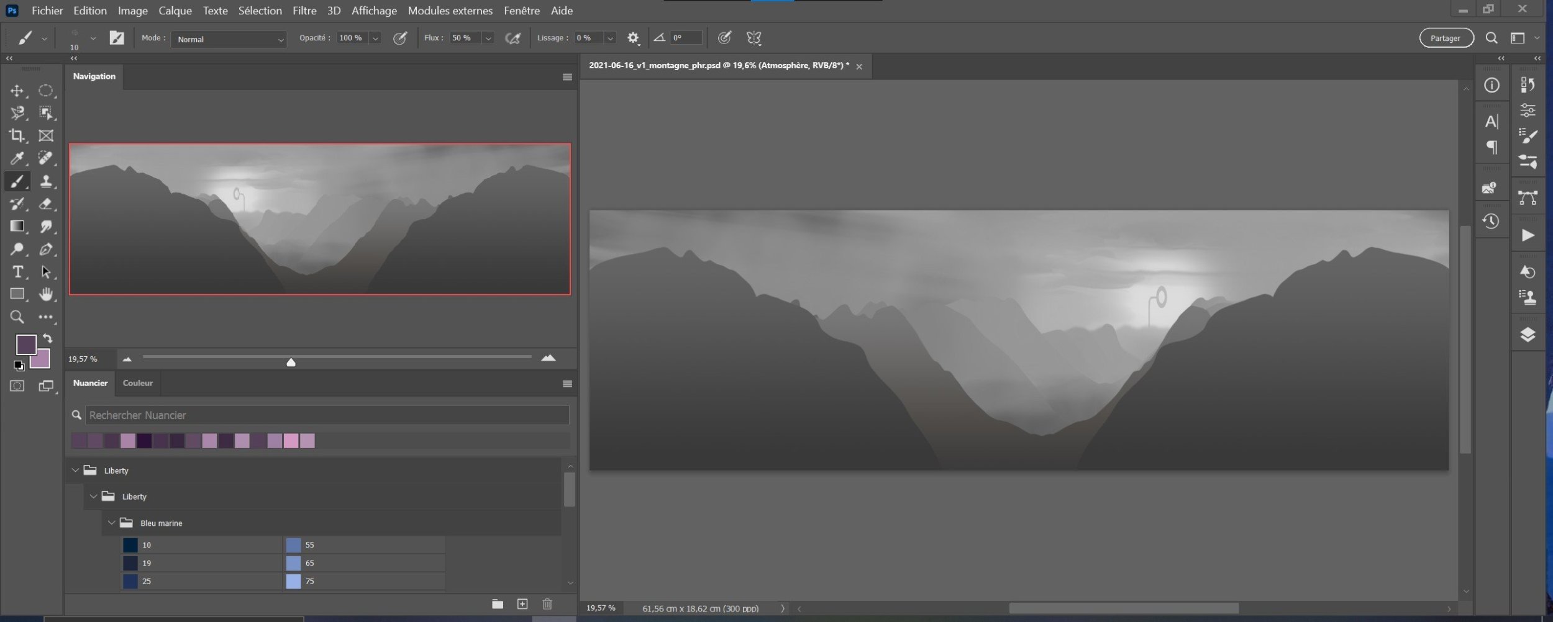Select the Crop tool
Viewport: 1553px width, 622px height.
click(x=17, y=135)
